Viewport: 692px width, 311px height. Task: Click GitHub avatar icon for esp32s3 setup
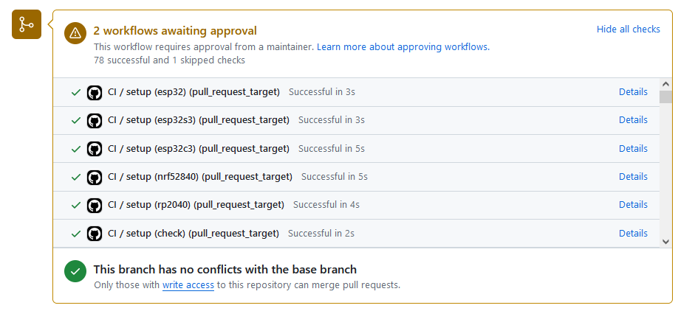[94, 121]
